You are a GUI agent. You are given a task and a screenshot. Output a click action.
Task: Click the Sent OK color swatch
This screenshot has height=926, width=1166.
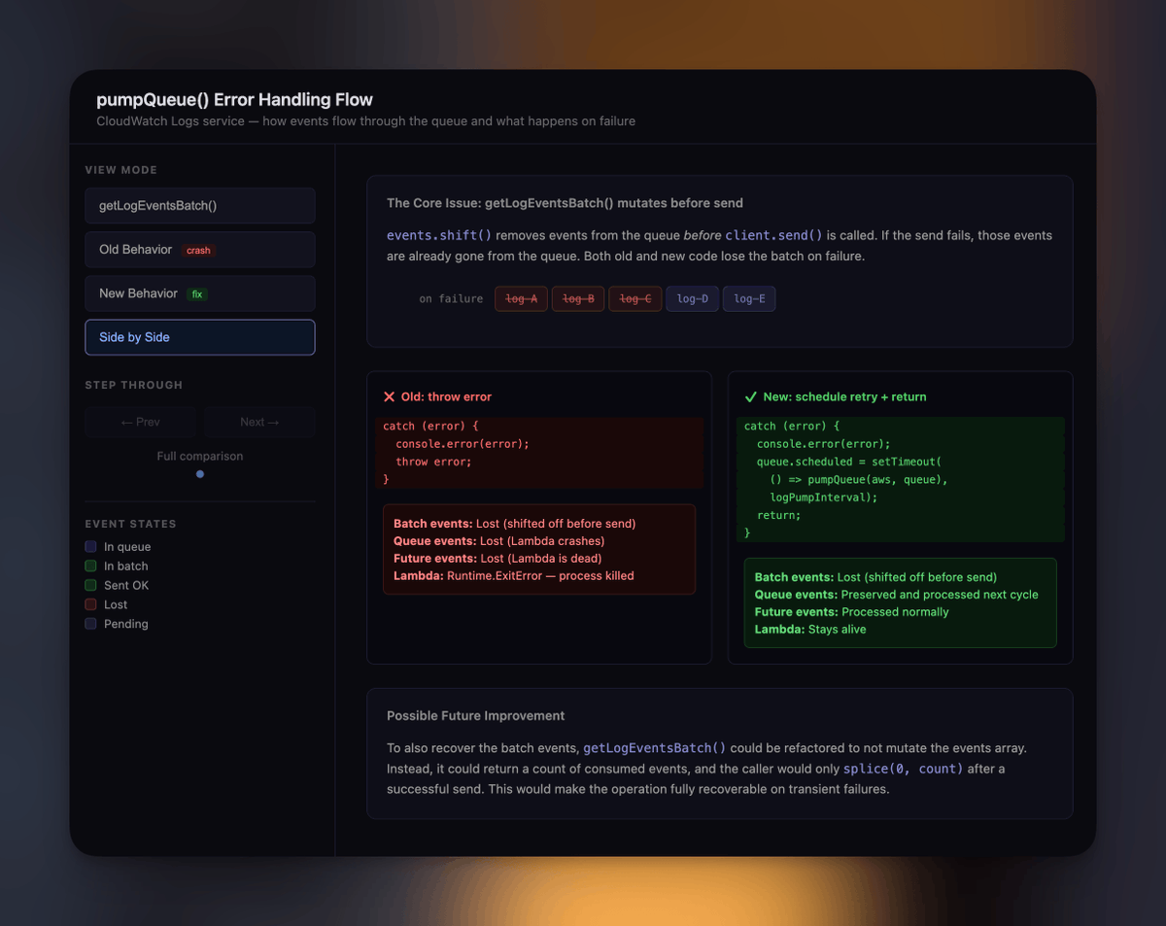(90, 585)
